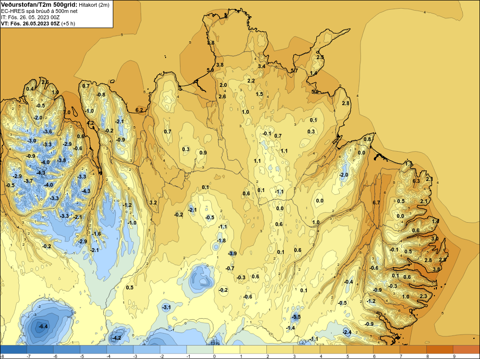Click the 2.8 label right of 5.9

(346, 104)
